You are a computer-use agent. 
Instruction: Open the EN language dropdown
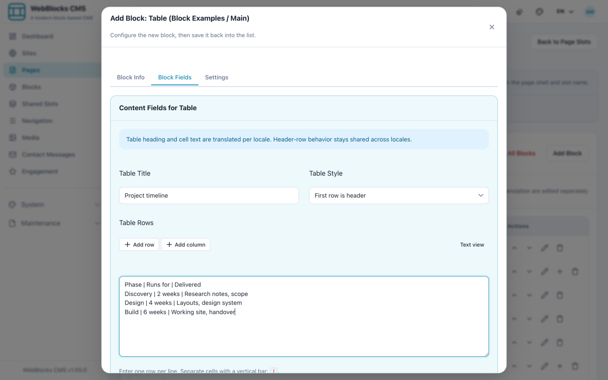(x=565, y=12)
